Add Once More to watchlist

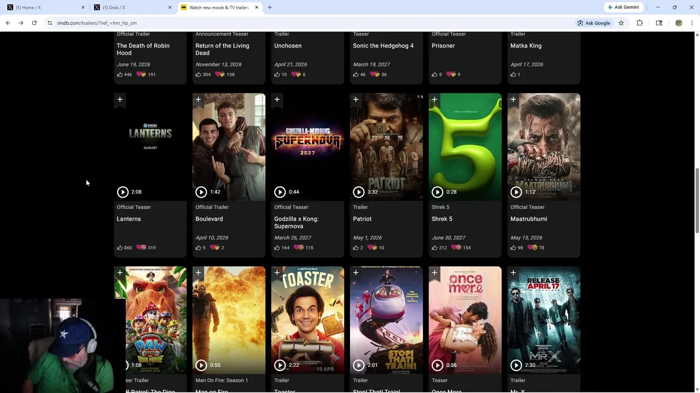pos(435,273)
